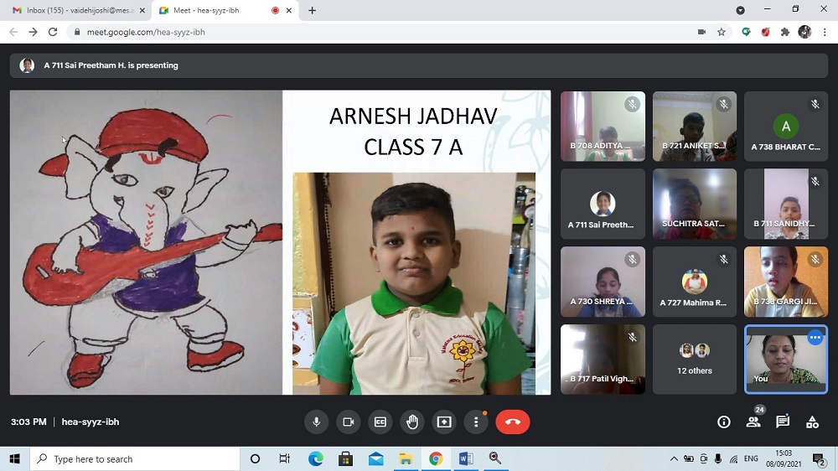Open the 12 others participant tile
Screen dimensions: 838x471
[x=694, y=359]
